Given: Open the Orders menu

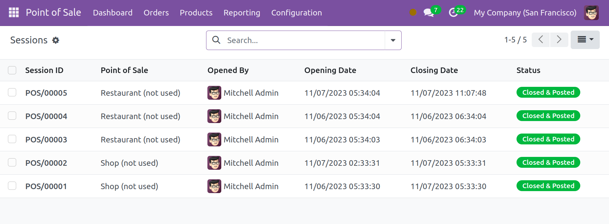Looking at the screenshot, I should pos(156,13).
